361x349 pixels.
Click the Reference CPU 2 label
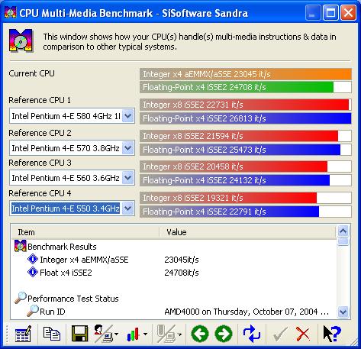[x=40, y=133]
